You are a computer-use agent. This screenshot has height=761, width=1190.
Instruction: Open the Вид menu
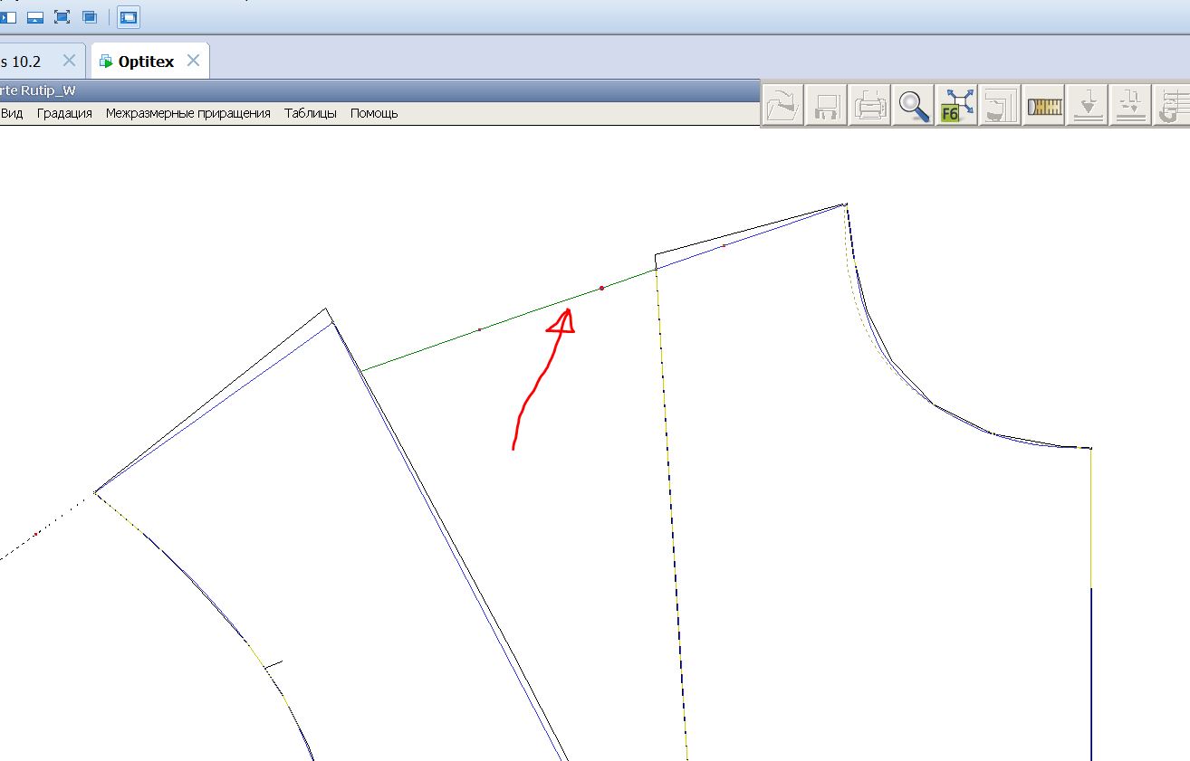point(12,113)
